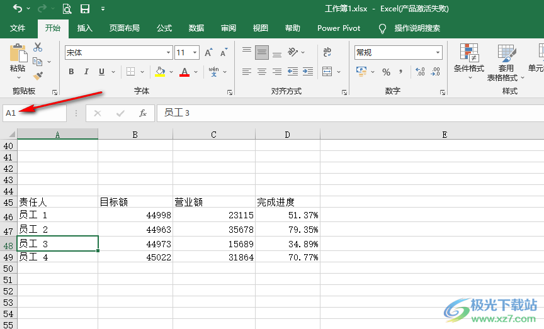Click the Select All corner triangle
Image resolution: width=544 pixels, height=329 pixels.
pos(11,134)
